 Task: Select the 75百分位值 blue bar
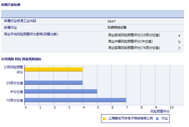pyautogui.click(x=75, y=100)
